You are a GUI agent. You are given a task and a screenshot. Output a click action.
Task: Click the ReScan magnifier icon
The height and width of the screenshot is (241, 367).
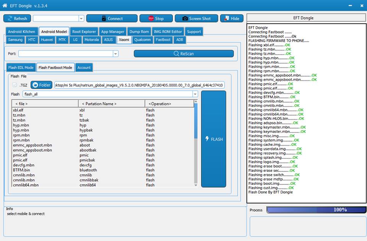point(176,54)
